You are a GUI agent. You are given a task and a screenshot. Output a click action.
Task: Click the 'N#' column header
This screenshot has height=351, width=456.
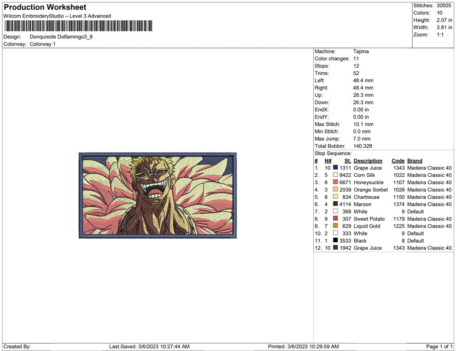(328, 160)
